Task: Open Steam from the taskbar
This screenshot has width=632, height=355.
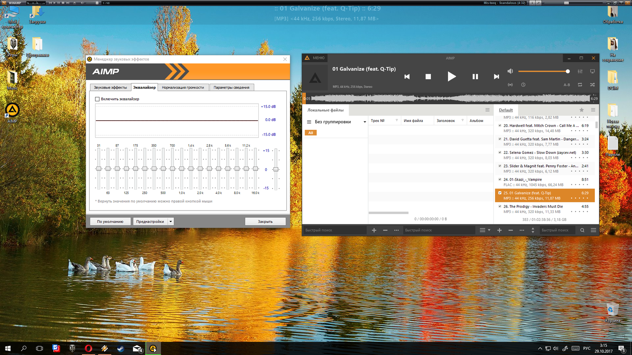Action: pos(121,348)
